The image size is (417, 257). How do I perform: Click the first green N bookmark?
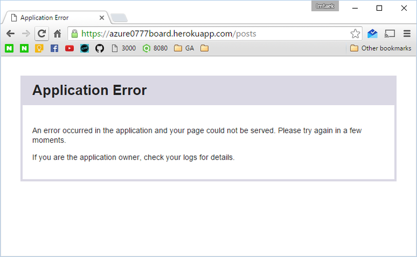[x=10, y=48]
